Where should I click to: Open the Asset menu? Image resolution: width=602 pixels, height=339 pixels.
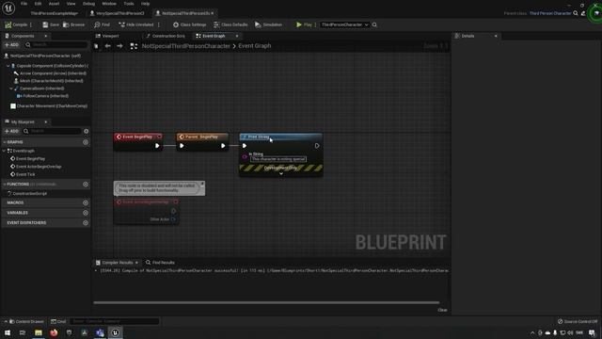coord(54,4)
